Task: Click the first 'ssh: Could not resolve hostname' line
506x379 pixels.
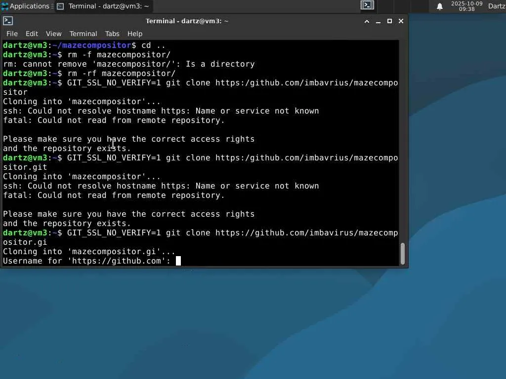Action: 161,111
